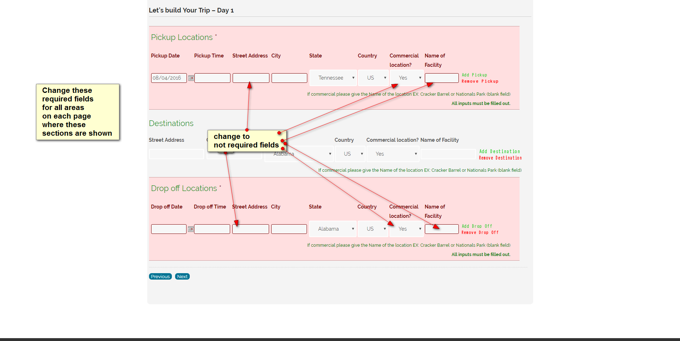680x341 pixels.
Task: Open the Drop off Country dropdown
Action: pyautogui.click(x=373, y=229)
